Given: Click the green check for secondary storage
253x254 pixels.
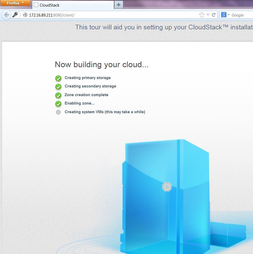Looking at the screenshot, I should pos(58,87).
